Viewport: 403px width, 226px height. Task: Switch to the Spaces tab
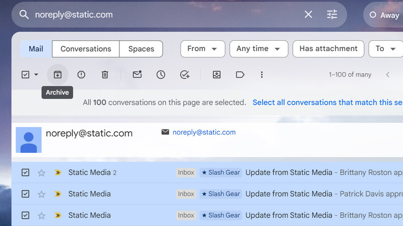[141, 49]
